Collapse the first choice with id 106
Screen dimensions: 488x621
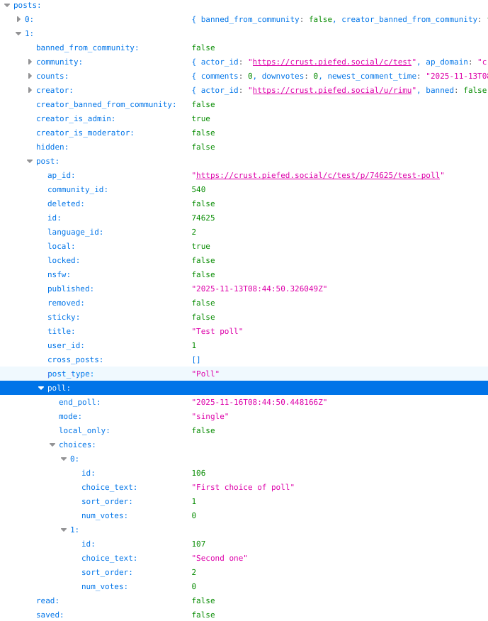pos(64,459)
